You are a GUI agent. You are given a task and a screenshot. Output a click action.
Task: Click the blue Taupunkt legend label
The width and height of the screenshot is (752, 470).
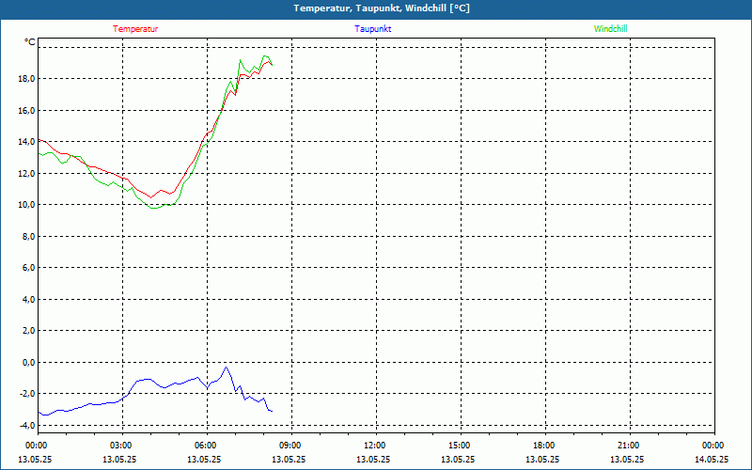click(372, 29)
